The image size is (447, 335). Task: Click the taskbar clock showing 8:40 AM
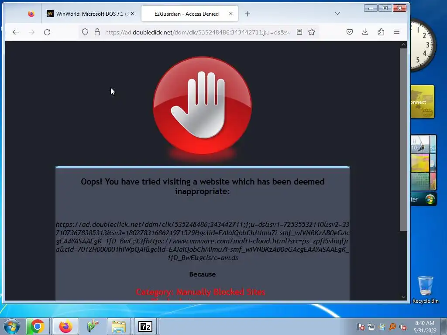point(425,327)
